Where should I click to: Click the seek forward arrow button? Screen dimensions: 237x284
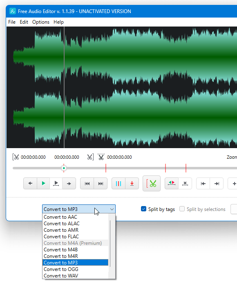69,184
